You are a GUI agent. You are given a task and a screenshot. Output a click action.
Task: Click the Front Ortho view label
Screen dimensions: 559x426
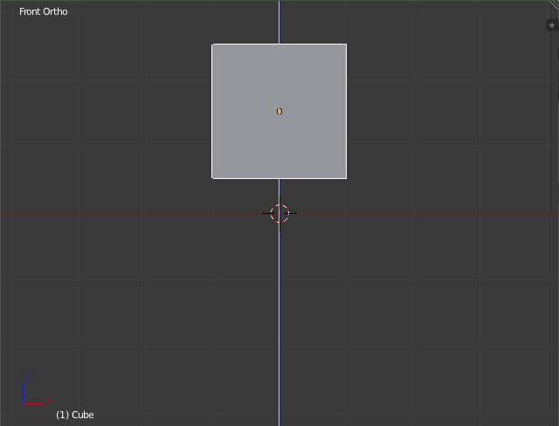click(43, 11)
